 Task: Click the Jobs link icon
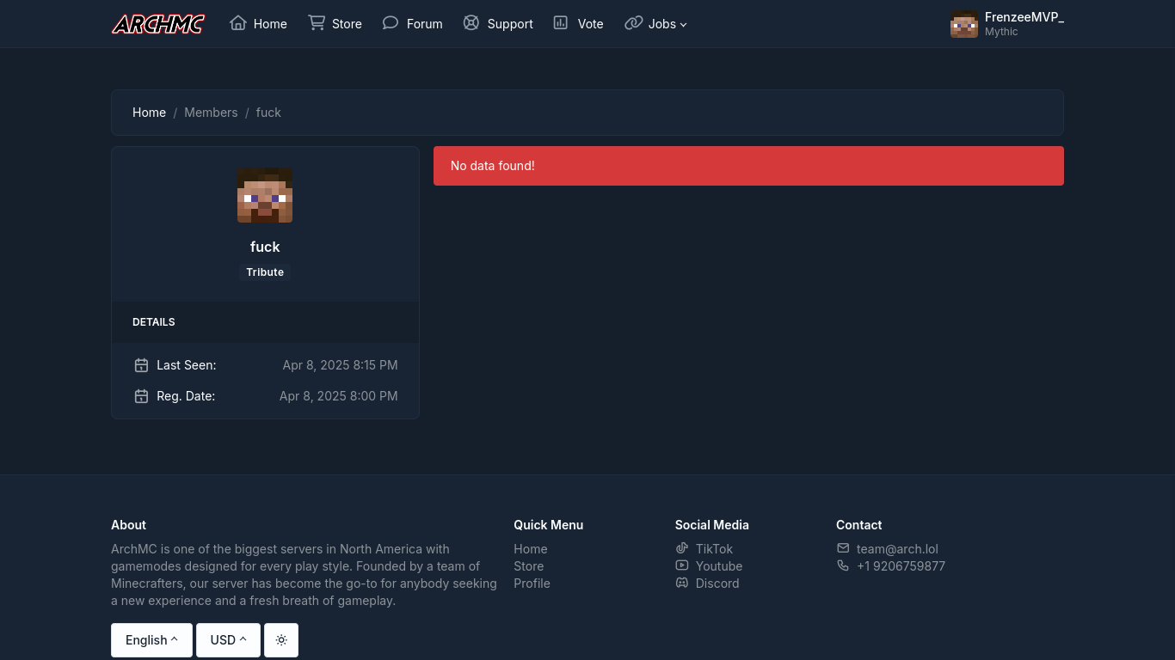click(634, 23)
